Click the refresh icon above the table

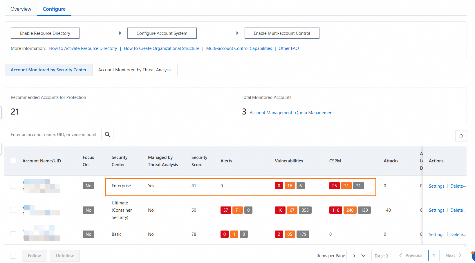click(461, 136)
